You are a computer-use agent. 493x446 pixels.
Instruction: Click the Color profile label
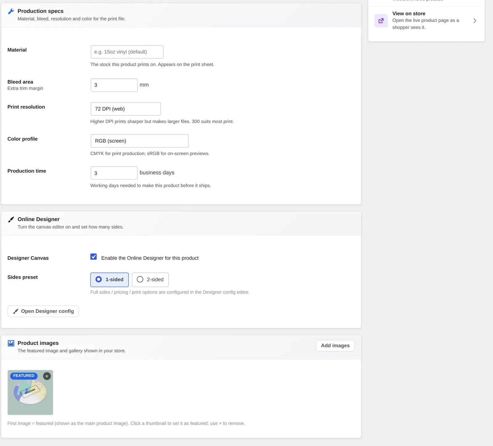22,139
